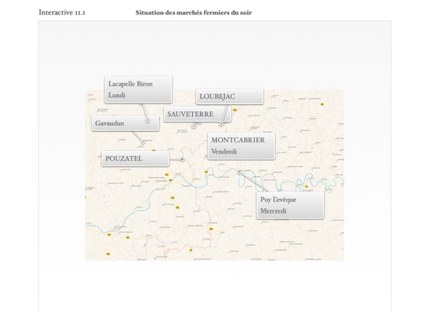Screen dimensions: 427x312
Task: Click the POUZATEL callout label
Action: click(135, 158)
